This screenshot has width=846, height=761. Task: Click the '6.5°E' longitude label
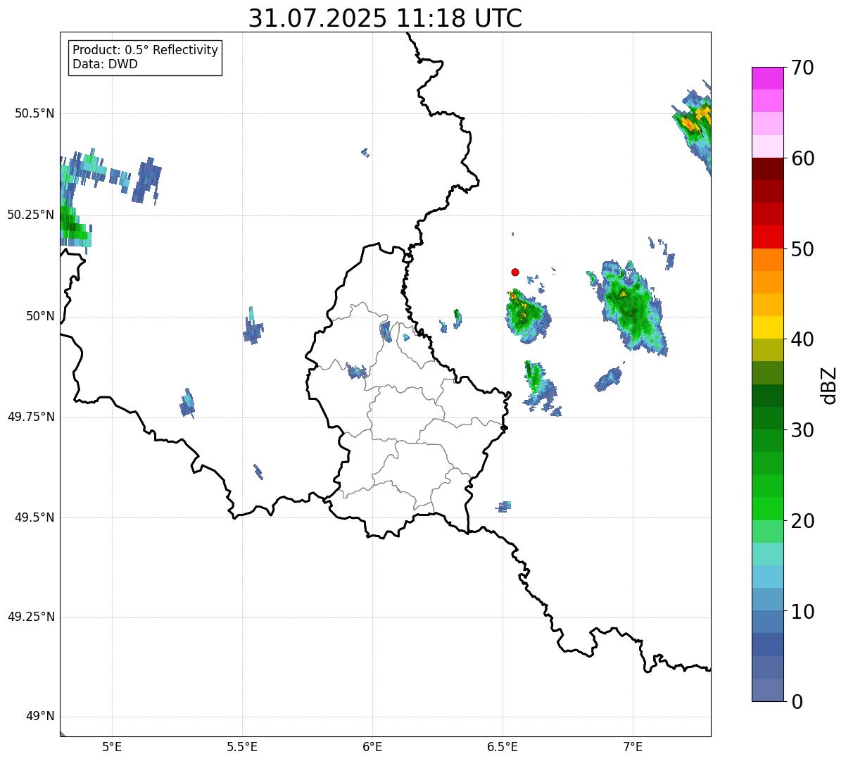(503, 747)
